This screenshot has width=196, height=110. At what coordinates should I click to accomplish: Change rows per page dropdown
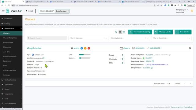click(168, 83)
